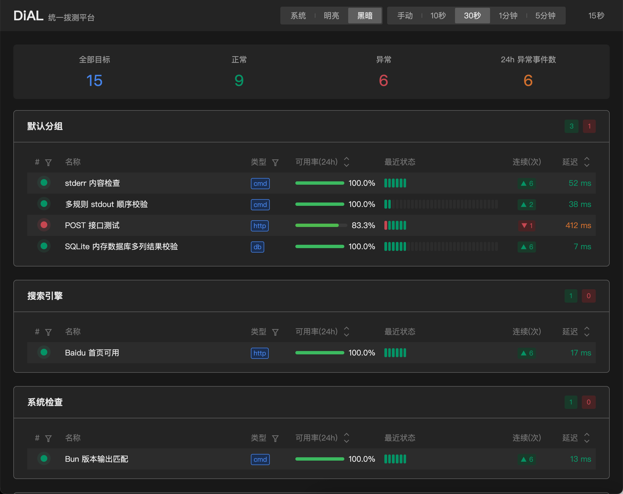
Task: Click availability bar of Bun 版本输出匹配
Action: tap(320, 459)
